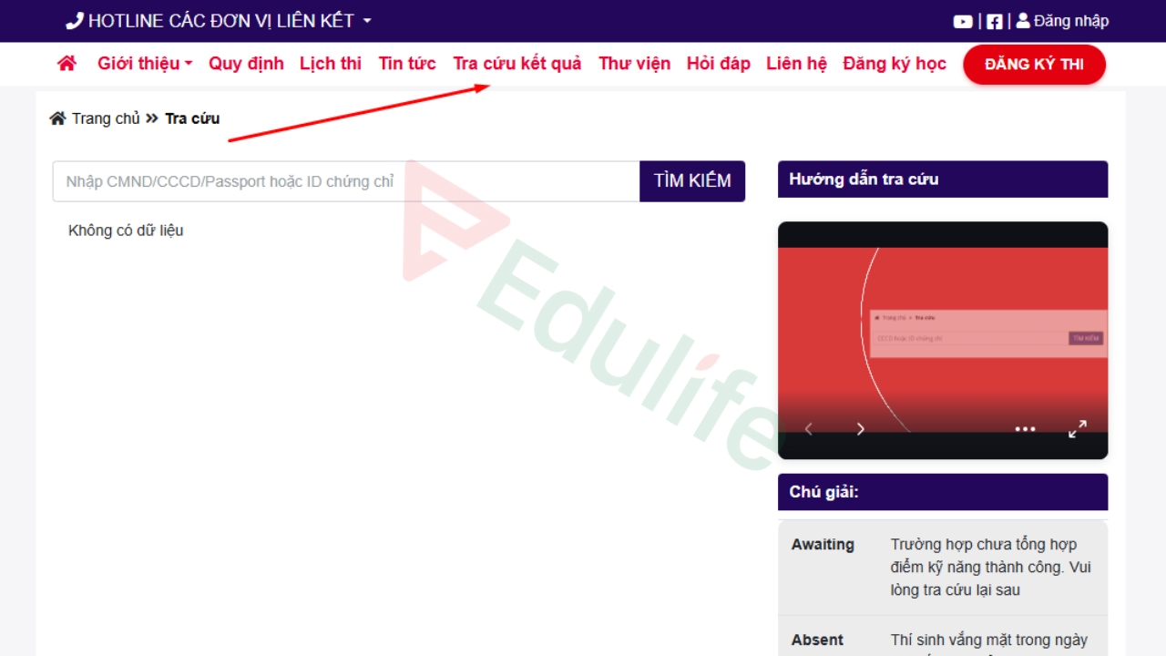Select Lịch thi in the navigation
Image resolution: width=1166 pixels, height=656 pixels.
(x=331, y=64)
